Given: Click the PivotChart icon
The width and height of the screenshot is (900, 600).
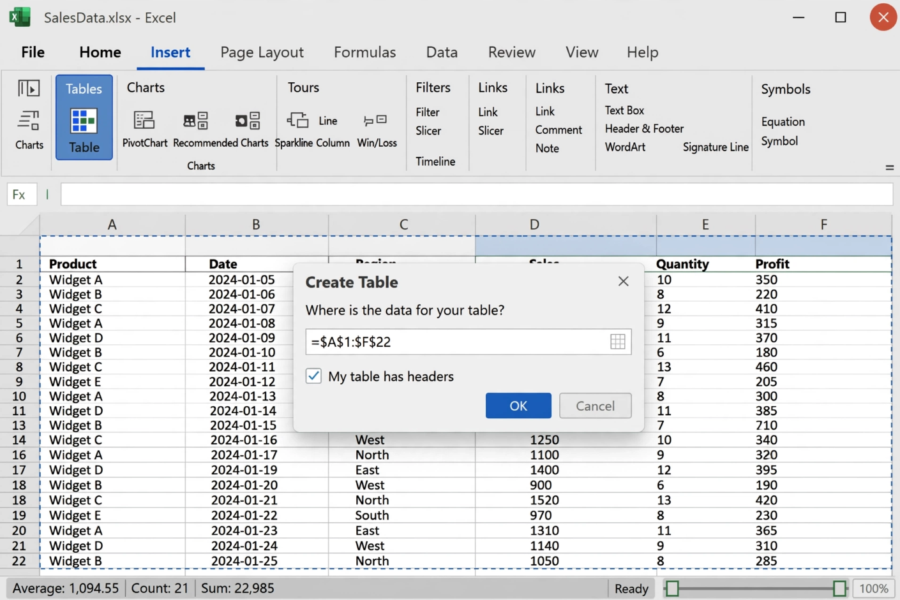Looking at the screenshot, I should pos(144,120).
